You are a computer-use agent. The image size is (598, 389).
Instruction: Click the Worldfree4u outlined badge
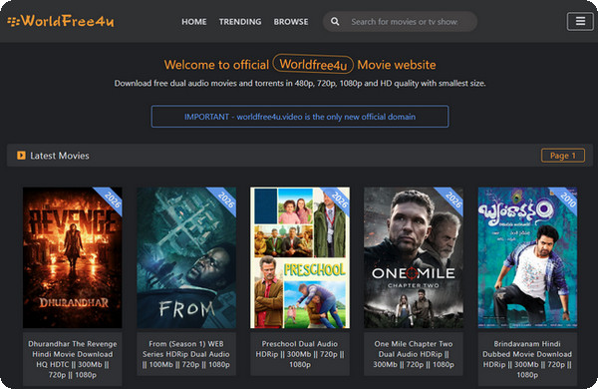click(x=313, y=64)
